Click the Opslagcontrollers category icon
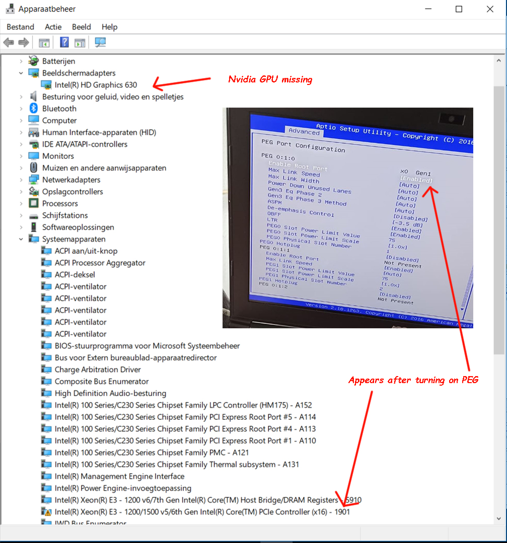The height and width of the screenshot is (543, 507). point(34,192)
